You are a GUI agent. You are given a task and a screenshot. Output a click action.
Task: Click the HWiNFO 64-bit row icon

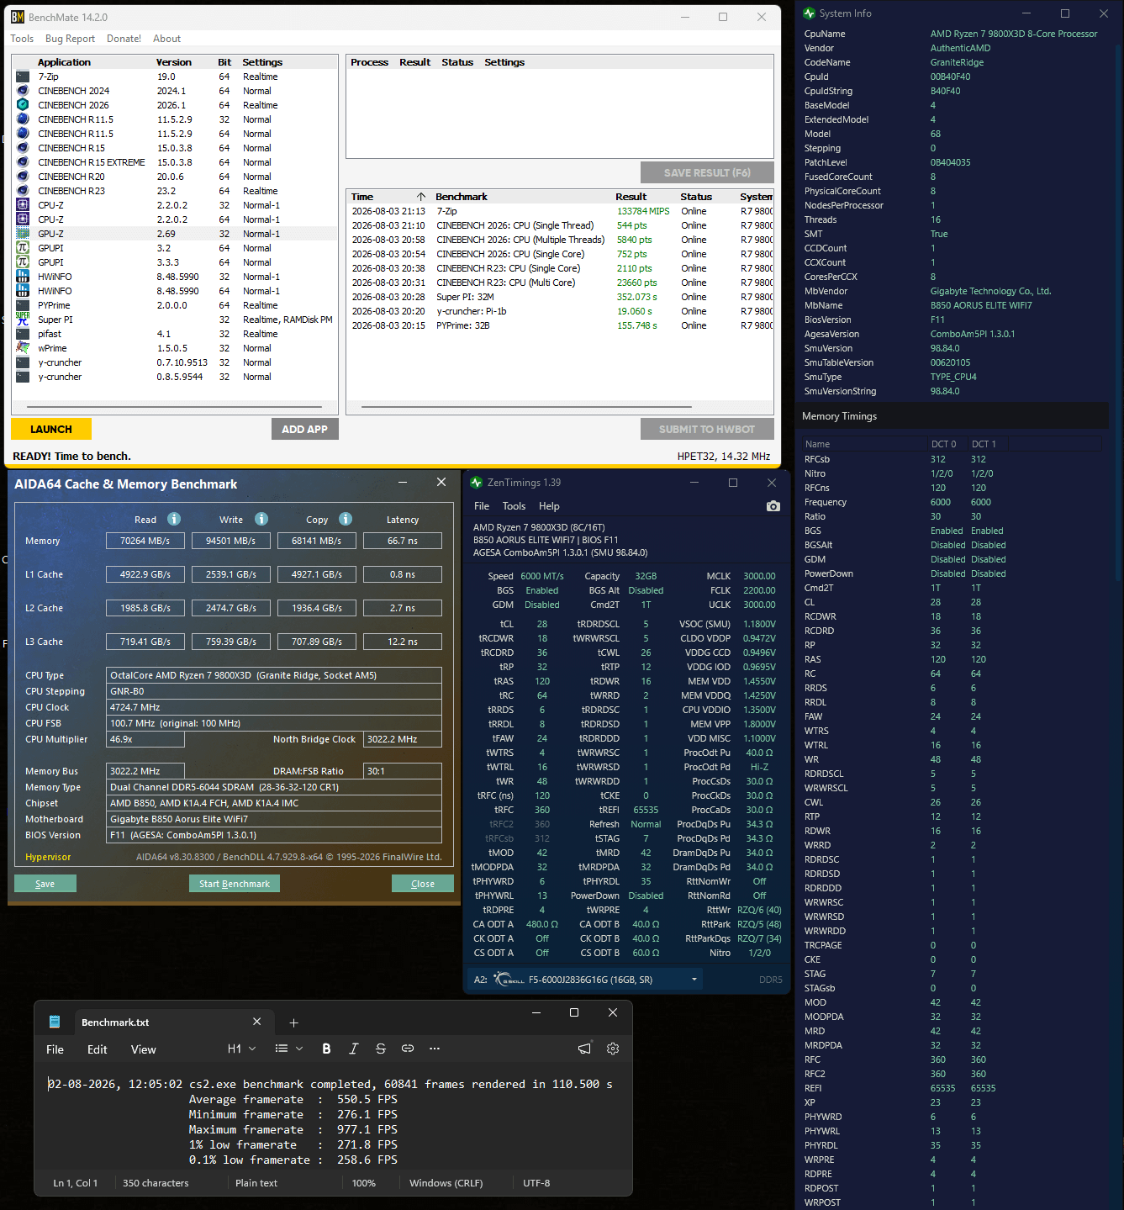pyautogui.click(x=23, y=291)
